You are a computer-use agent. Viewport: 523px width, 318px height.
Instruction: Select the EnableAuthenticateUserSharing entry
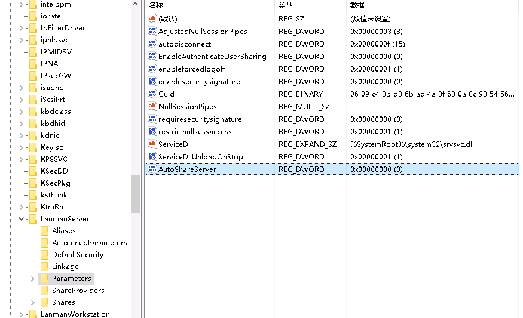[212, 57]
